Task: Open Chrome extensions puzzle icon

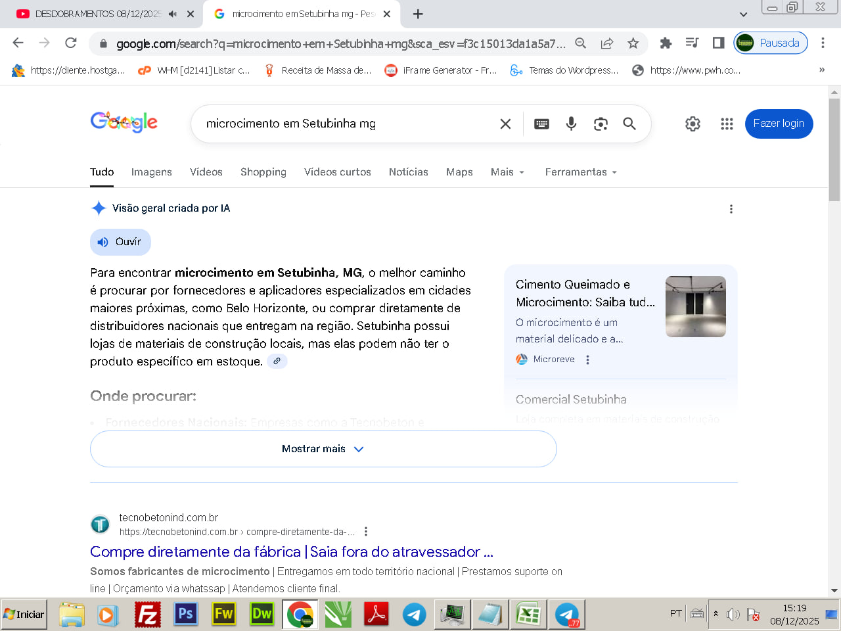Action: click(x=666, y=43)
